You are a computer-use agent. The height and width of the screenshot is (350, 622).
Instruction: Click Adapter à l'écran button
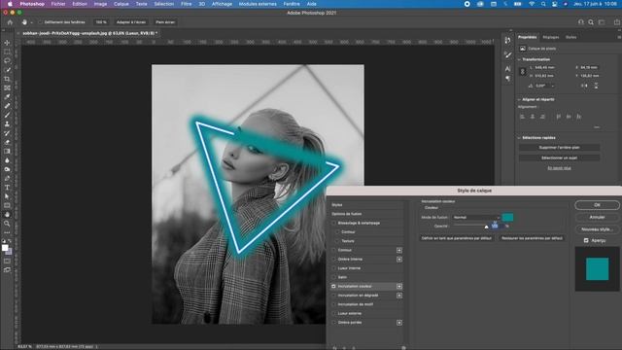click(x=131, y=22)
